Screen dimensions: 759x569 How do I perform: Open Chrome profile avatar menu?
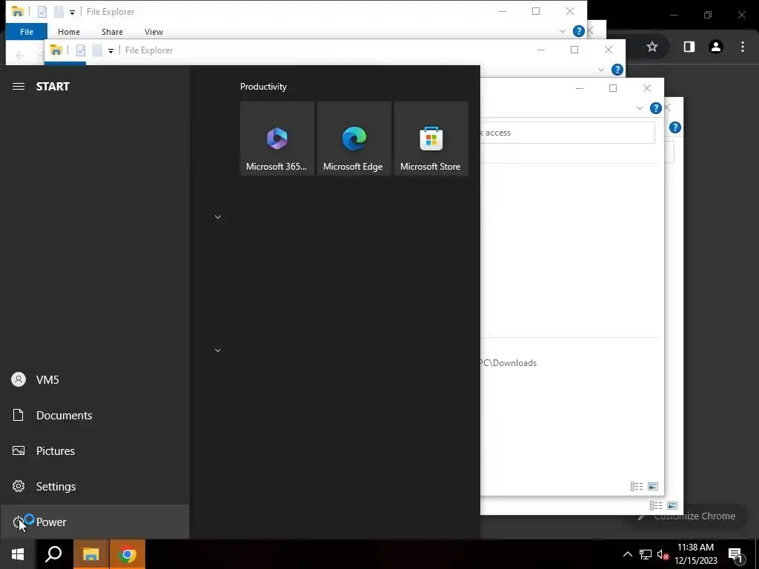[716, 47]
